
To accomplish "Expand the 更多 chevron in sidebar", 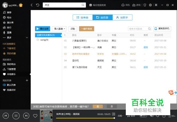I will coord(27,38).
